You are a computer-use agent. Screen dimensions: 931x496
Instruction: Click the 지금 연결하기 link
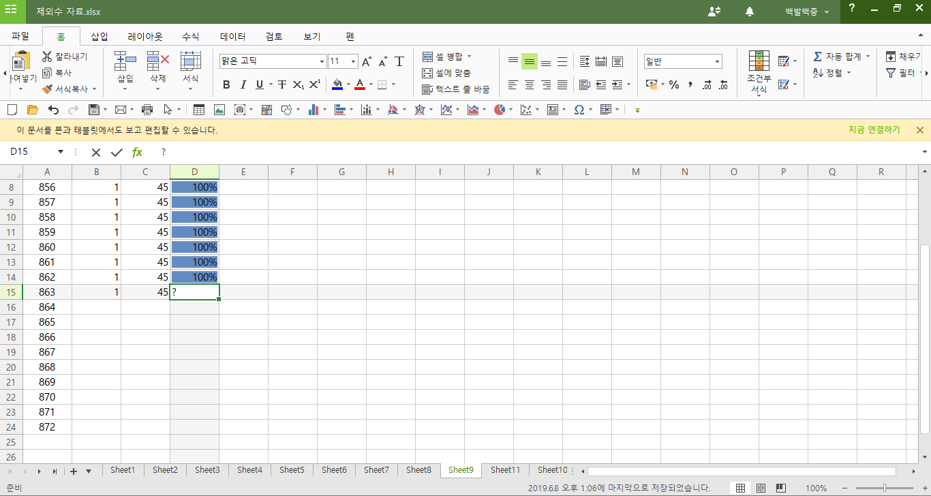coord(874,130)
